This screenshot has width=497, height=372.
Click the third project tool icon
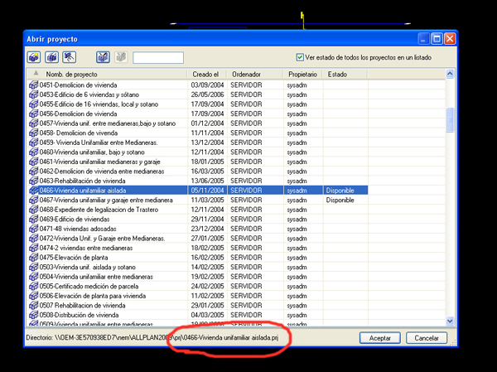coord(69,57)
